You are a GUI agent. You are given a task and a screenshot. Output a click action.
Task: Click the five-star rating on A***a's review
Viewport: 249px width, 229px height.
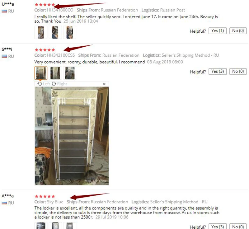click(x=45, y=196)
